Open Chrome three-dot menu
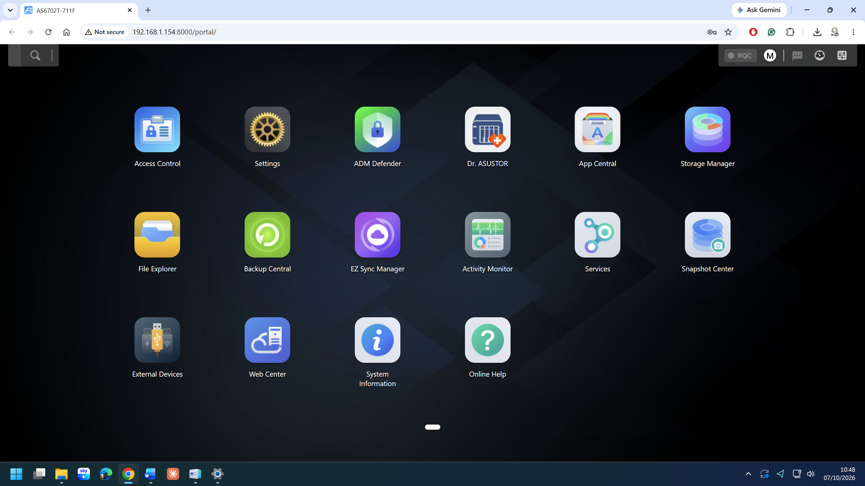Image resolution: width=865 pixels, height=486 pixels. (854, 32)
